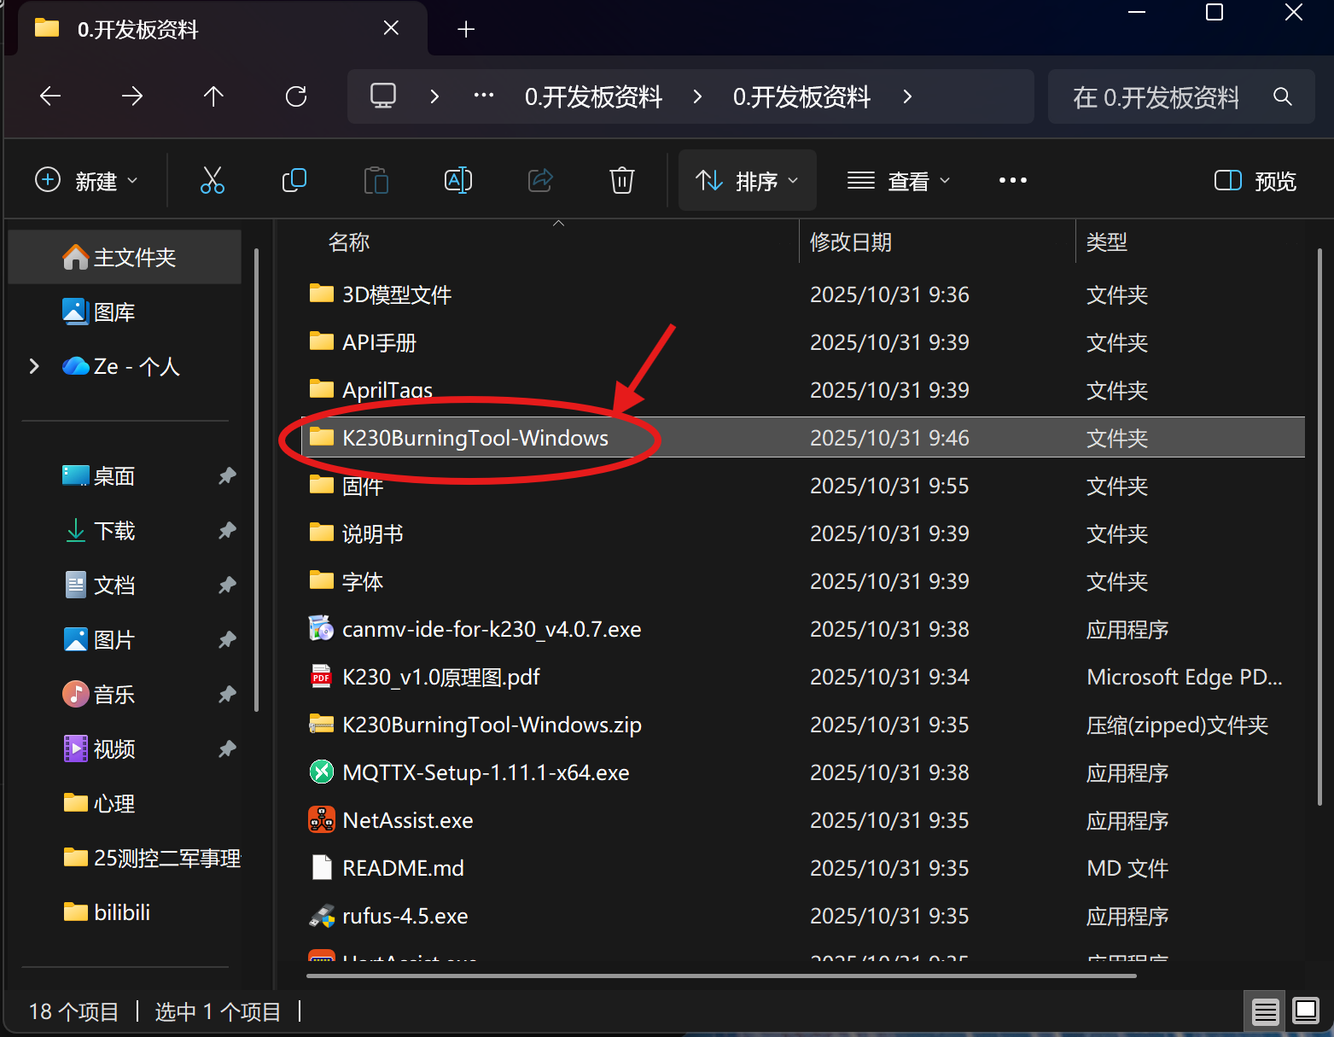Expand the Ze - 个人 OneDrive tree
Screen dimensions: 1334x1037
[x=34, y=366]
